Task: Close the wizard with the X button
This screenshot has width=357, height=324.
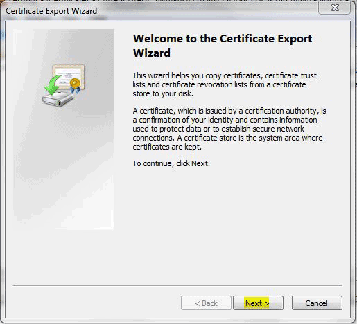Action: click(x=334, y=8)
